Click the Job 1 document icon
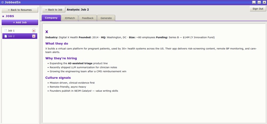267x124 pixels. coord(6,30)
